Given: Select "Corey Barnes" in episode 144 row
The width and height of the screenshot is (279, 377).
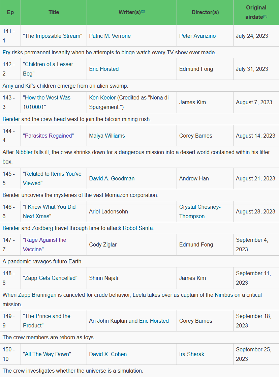Looking at the screenshot, I should pos(196,136).
